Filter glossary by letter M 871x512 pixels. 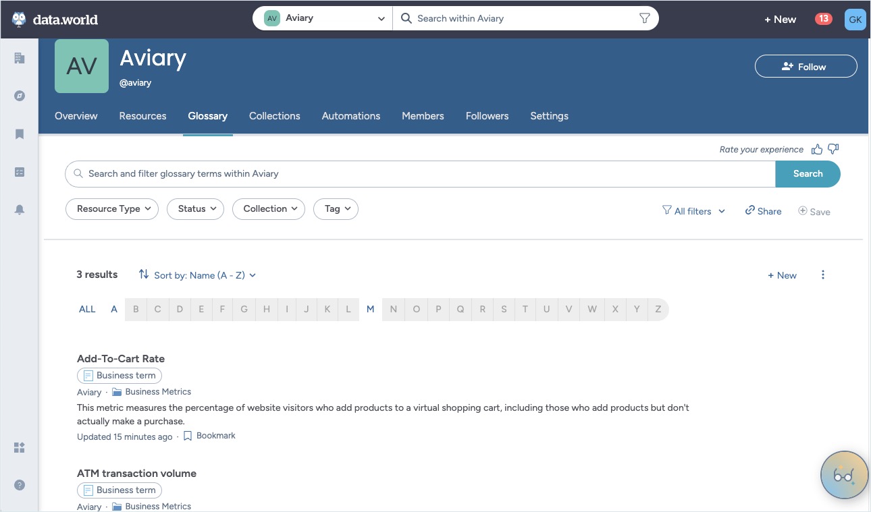(x=370, y=310)
